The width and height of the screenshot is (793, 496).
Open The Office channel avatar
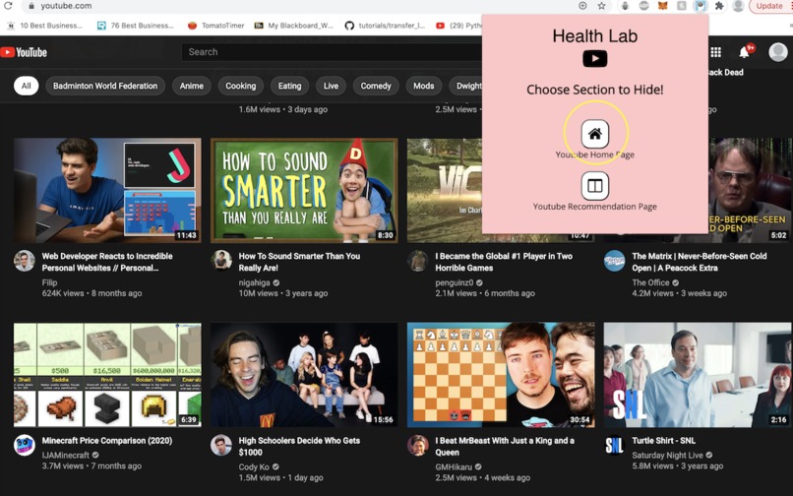pyautogui.click(x=615, y=261)
